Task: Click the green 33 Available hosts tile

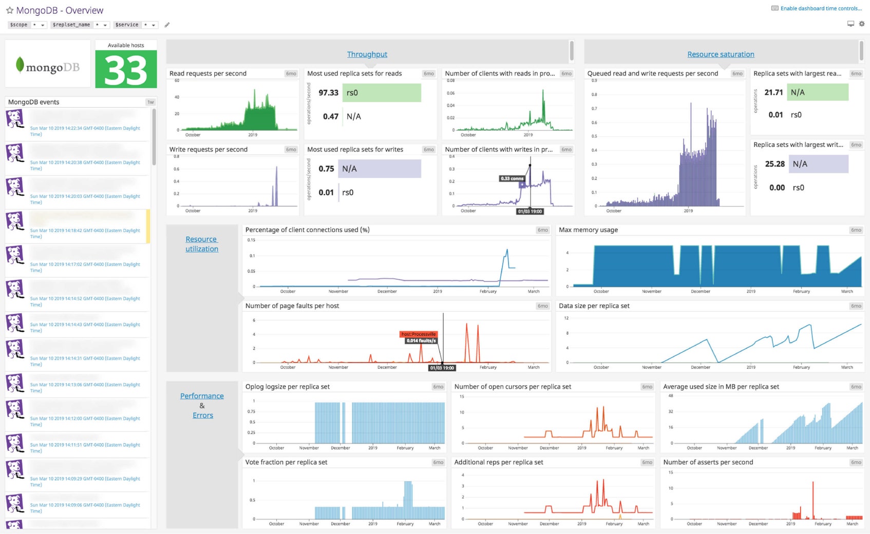Action: [125, 69]
